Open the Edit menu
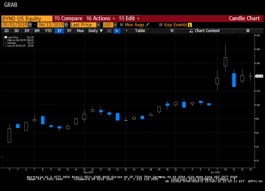265x191 pixels. [x=130, y=18]
